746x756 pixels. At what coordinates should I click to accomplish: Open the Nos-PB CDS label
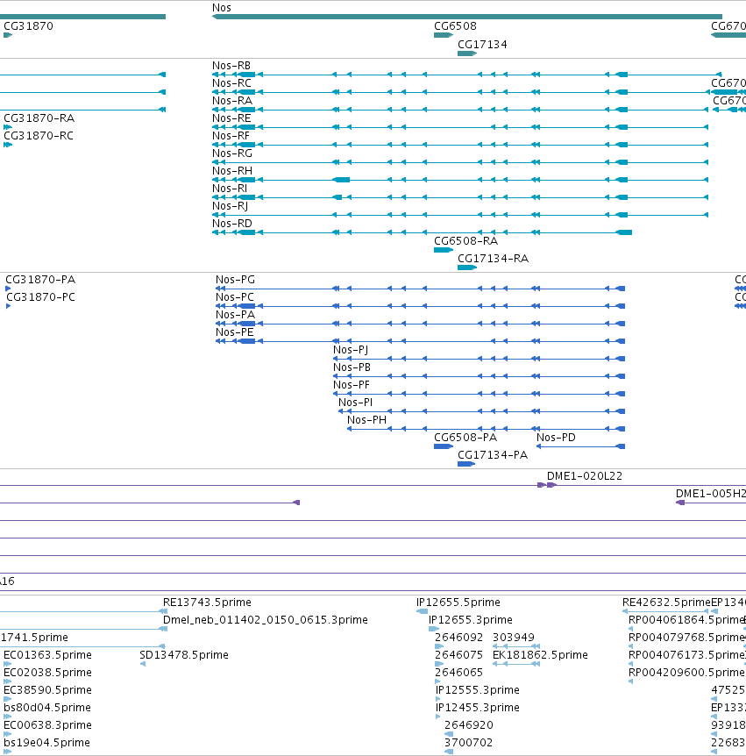click(352, 367)
